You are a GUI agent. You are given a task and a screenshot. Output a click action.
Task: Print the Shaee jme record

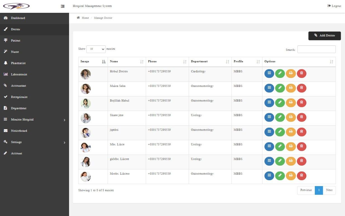tap(291, 117)
